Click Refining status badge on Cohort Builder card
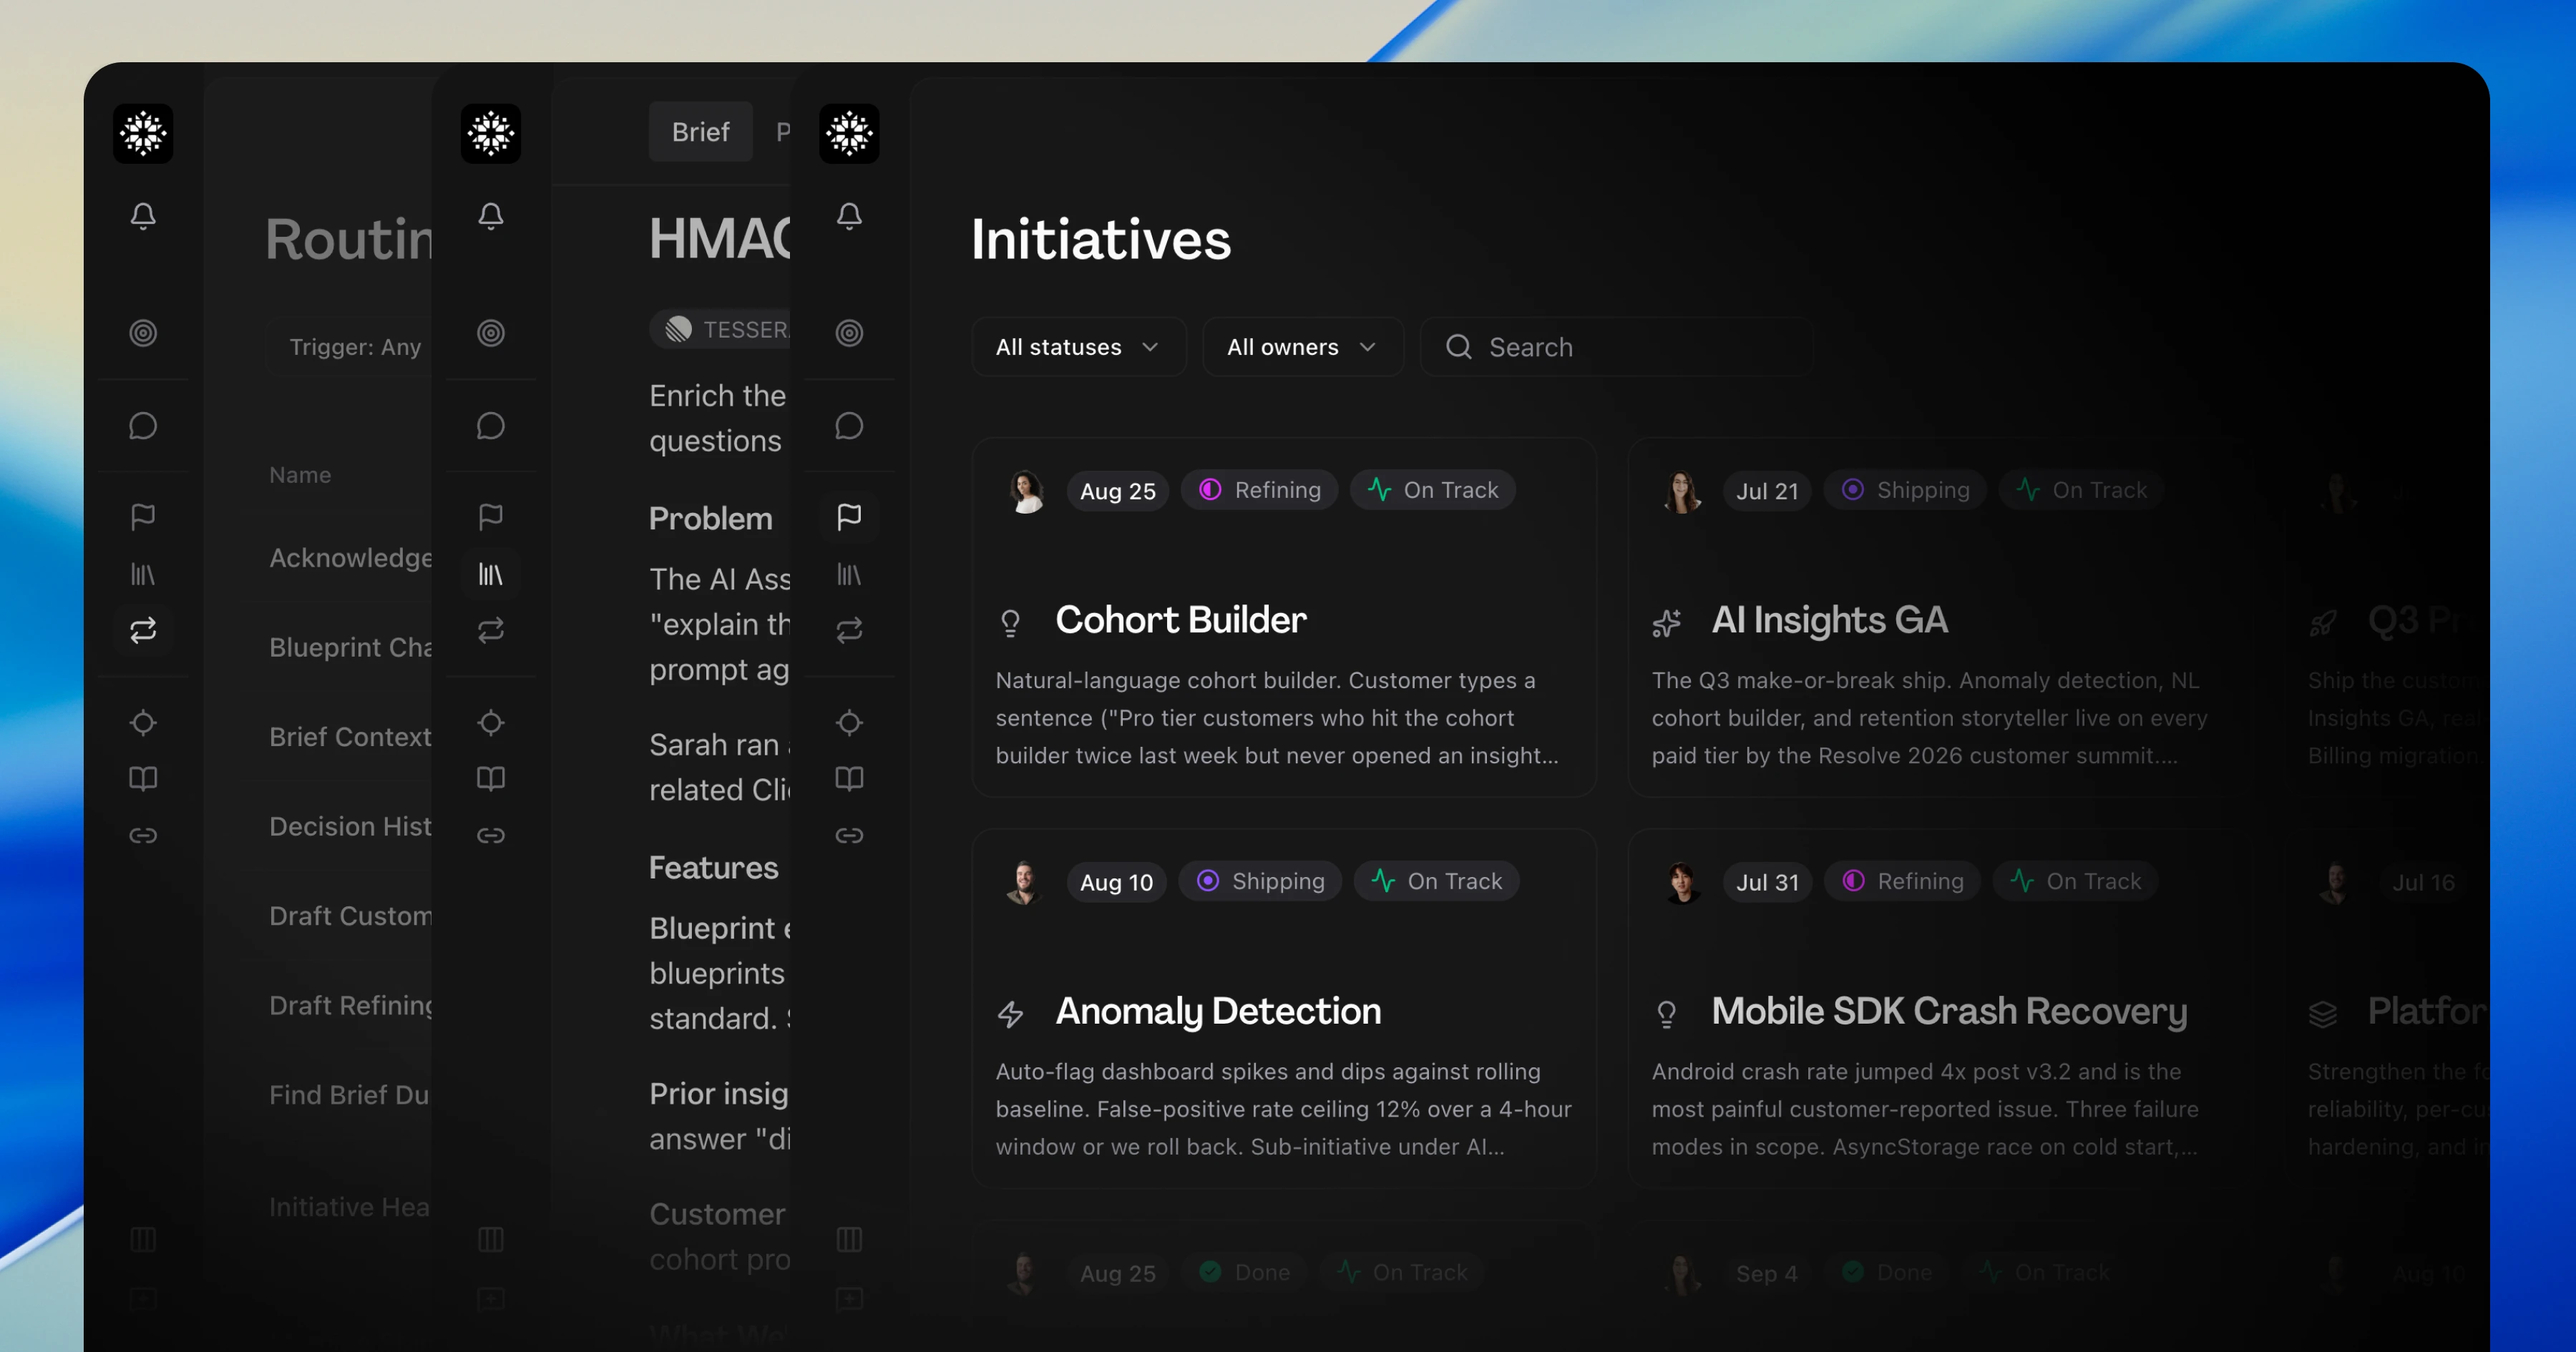This screenshot has height=1352, width=2576. point(1260,490)
